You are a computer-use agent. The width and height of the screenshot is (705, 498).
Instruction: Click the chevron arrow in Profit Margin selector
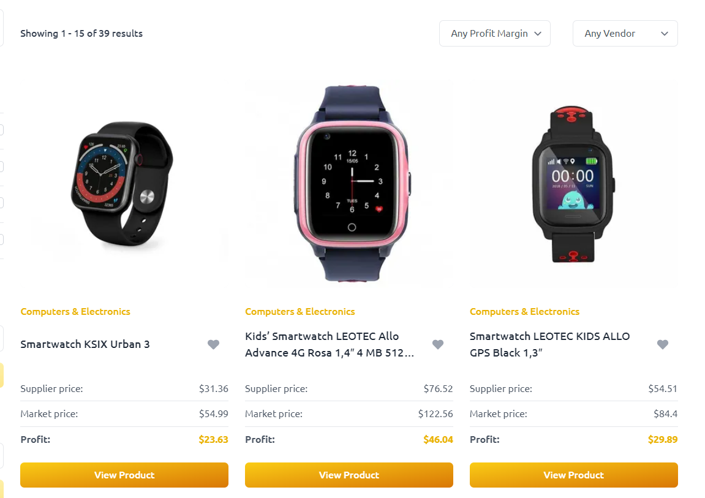(537, 34)
